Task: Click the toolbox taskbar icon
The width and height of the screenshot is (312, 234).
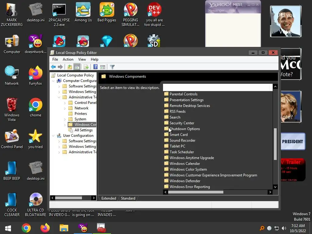Action: coord(101,228)
